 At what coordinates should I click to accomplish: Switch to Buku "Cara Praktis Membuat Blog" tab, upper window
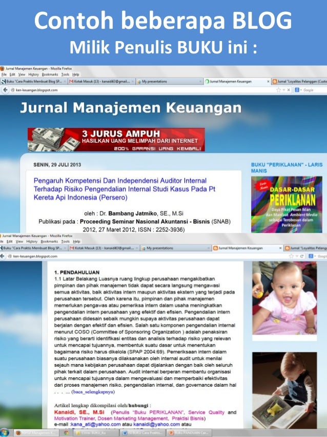pyautogui.click(x=34, y=82)
